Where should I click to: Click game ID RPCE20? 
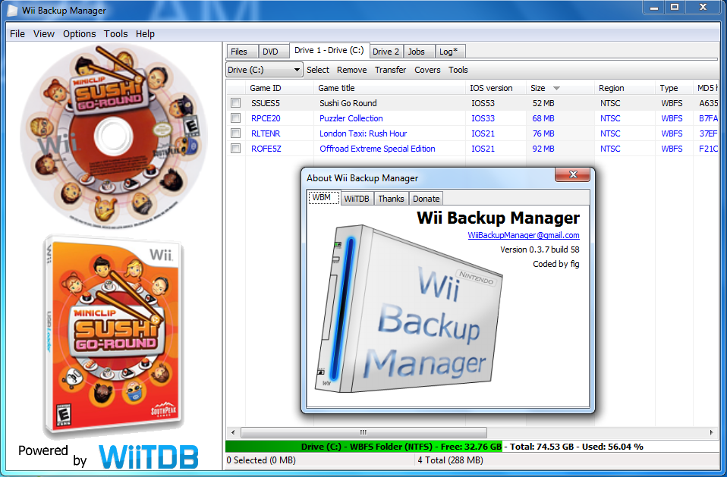[x=266, y=118]
